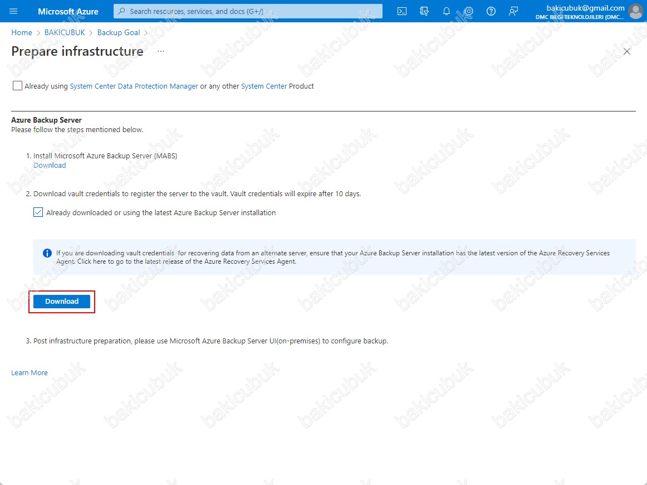Click the blue info icon in notice
The width and height of the screenshot is (647, 485).
[47, 253]
